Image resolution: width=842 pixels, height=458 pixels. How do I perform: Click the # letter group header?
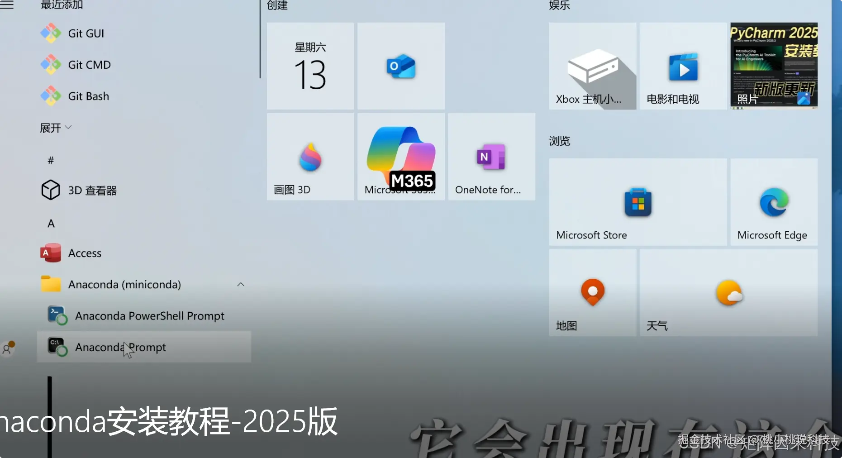[x=51, y=160]
